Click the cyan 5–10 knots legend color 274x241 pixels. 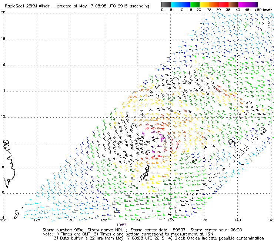176,4
